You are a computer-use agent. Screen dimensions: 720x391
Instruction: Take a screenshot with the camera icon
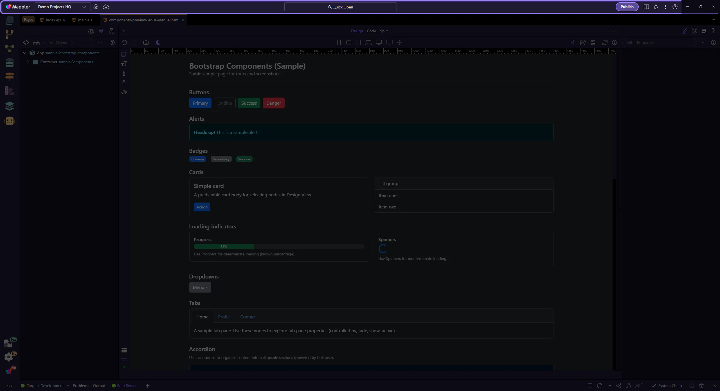click(146, 42)
